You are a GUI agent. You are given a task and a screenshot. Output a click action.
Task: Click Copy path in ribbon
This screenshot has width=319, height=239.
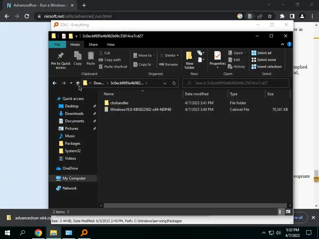tap(110, 60)
